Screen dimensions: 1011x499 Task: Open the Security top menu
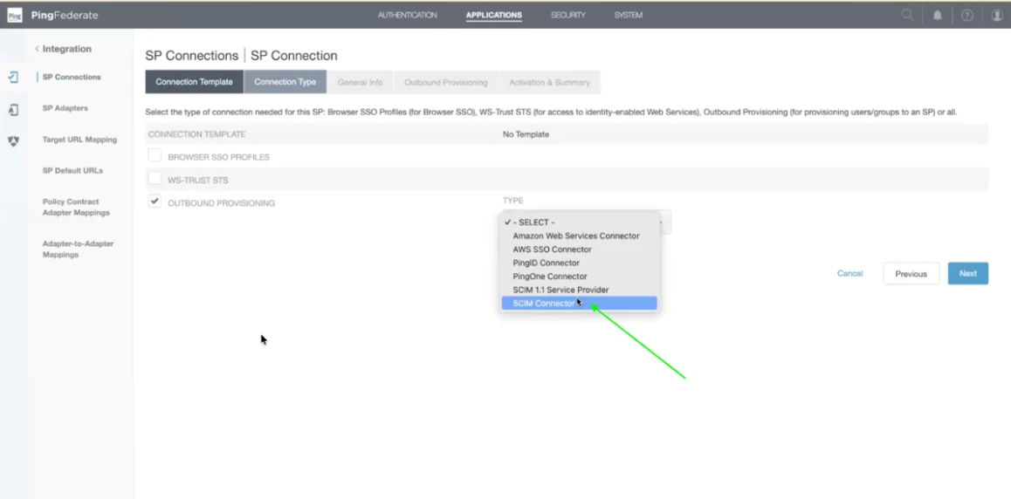coord(568,15)
